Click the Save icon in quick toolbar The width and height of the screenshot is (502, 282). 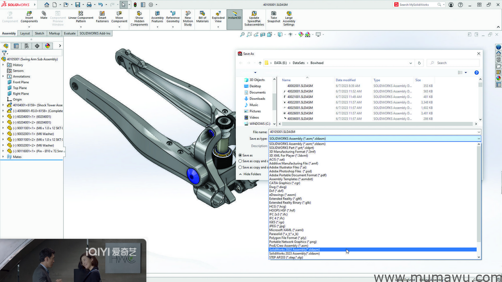77,5
